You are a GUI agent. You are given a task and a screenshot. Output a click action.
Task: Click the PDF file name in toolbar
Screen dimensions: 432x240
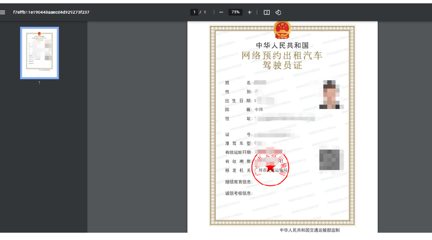click(x=51, y=12)
